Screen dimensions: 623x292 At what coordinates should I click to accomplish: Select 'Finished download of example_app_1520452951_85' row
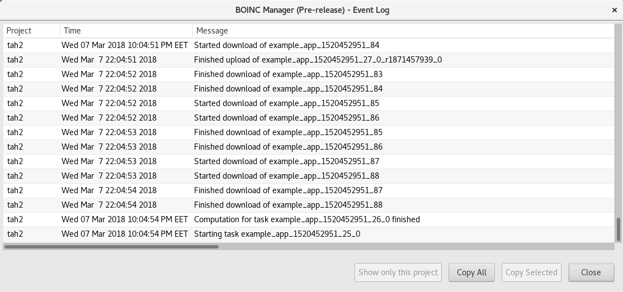coord(309,132)
